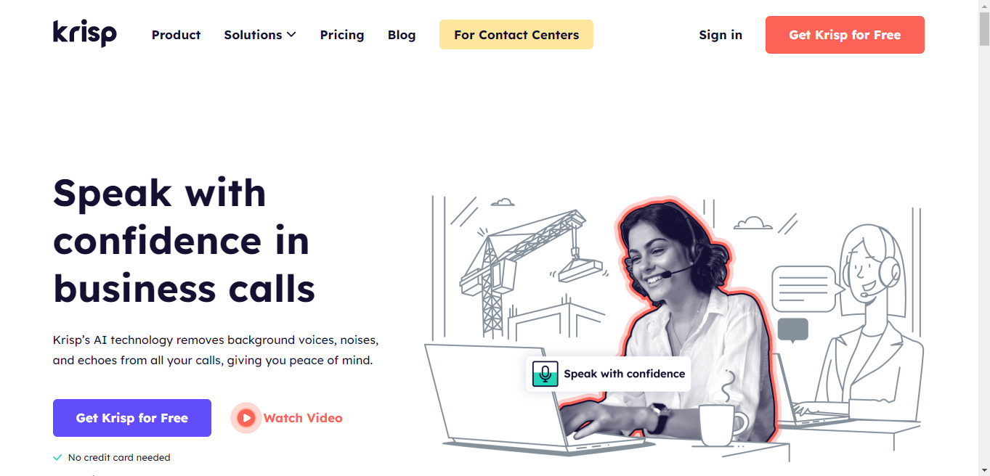Click the Krisp logo
The height and width of the screenshot is (476, 990).
(85, 33)
